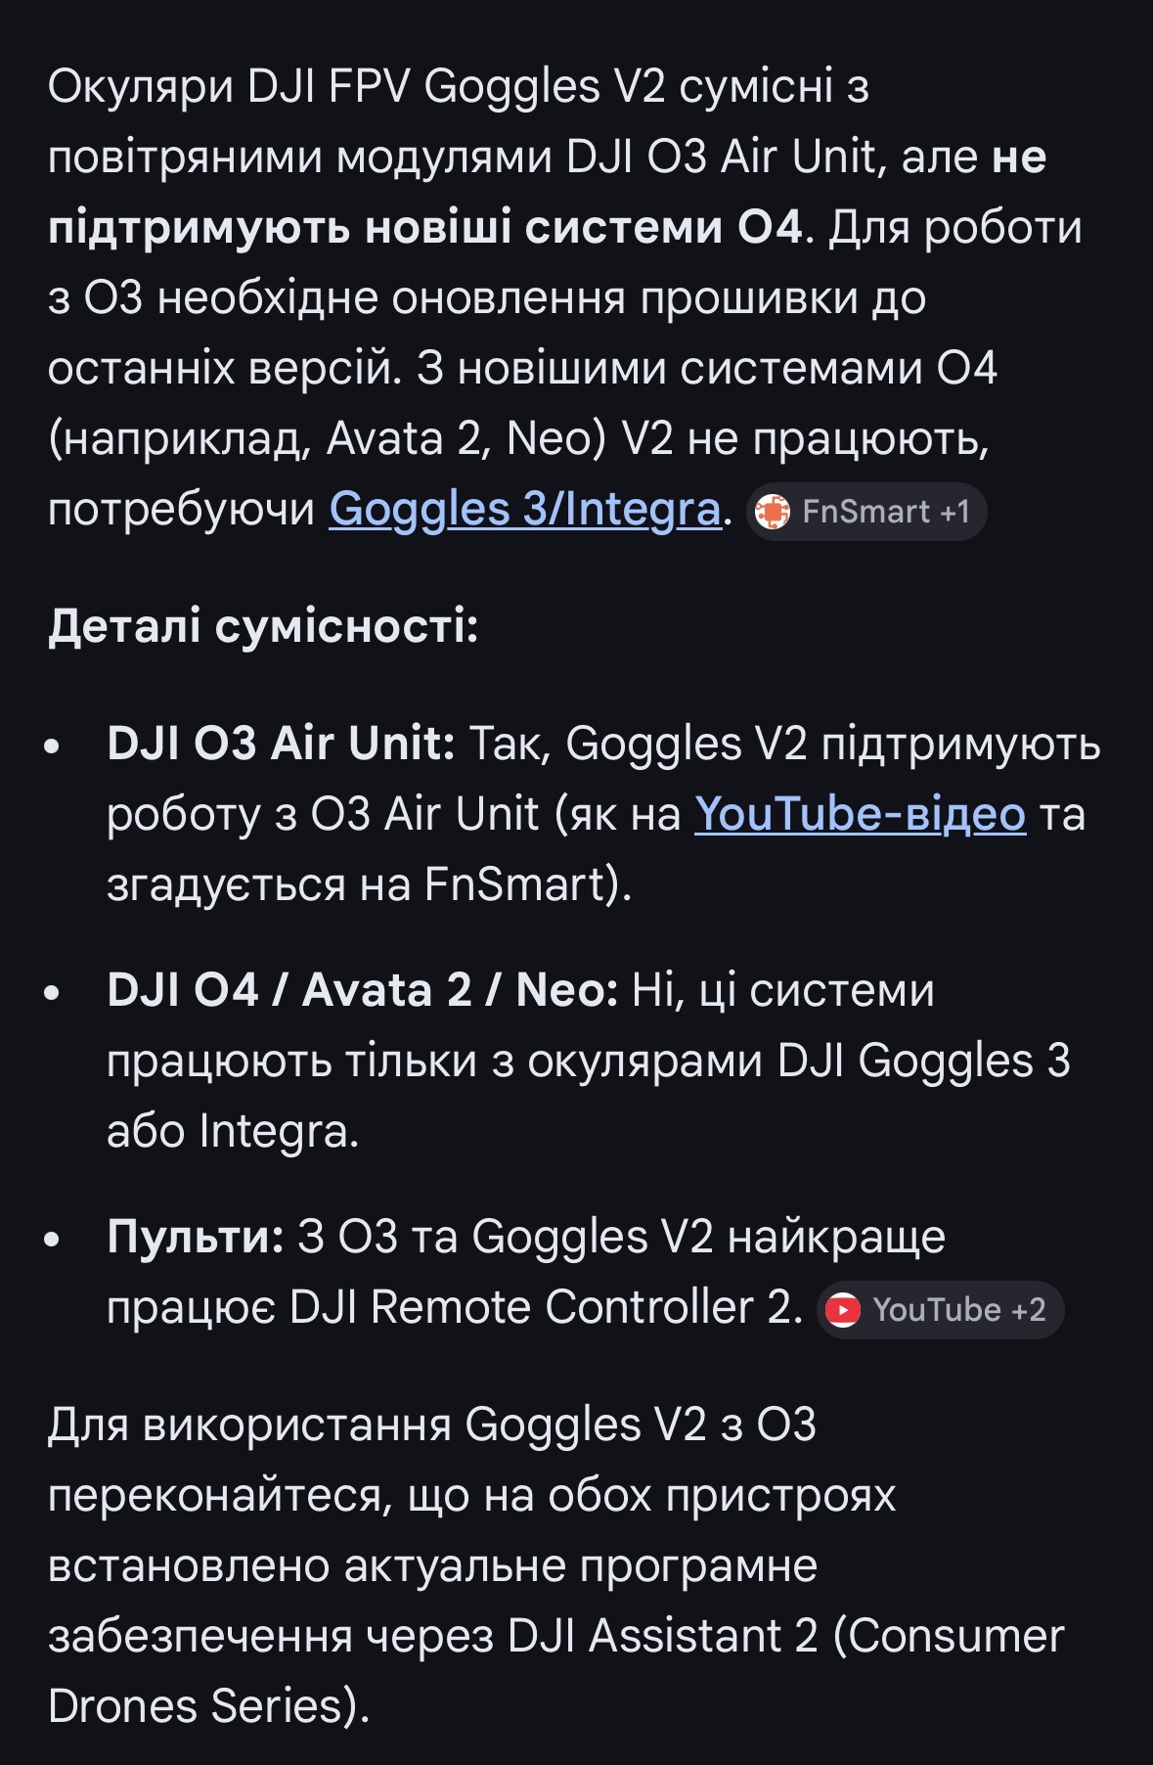Click the bullet before DJI O4 / Avata 2
This screenshot has width=1153, height=1765.
[53, 993]
